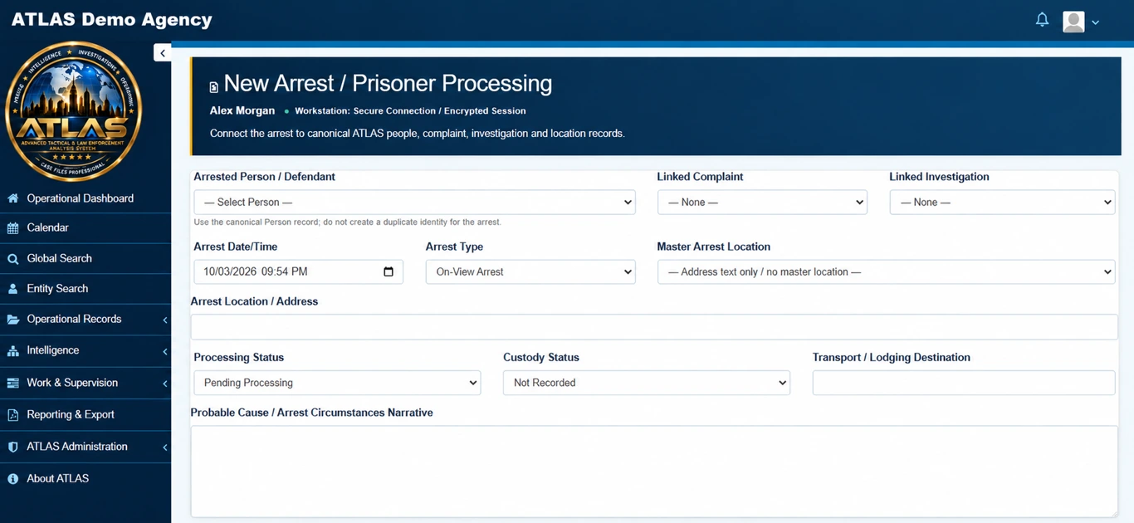1134x523 pixels.
Task: Click the ATLAS Demo Agency title
Action: 112,19
